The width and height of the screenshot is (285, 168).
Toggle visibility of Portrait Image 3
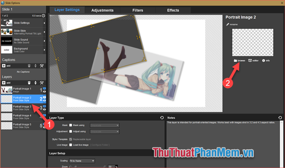pyautogui.click(x=44, y=109)
